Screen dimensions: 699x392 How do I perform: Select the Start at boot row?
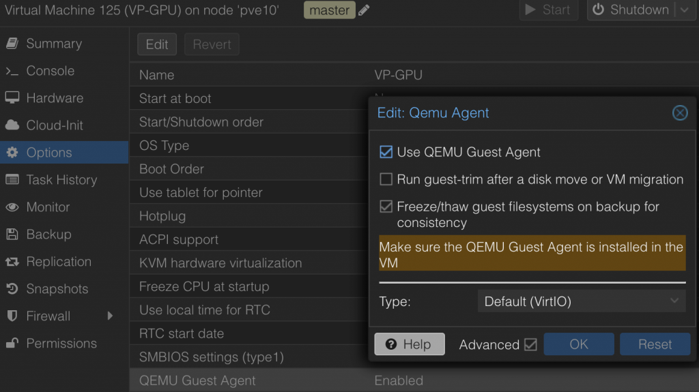[x=250, y=98]
